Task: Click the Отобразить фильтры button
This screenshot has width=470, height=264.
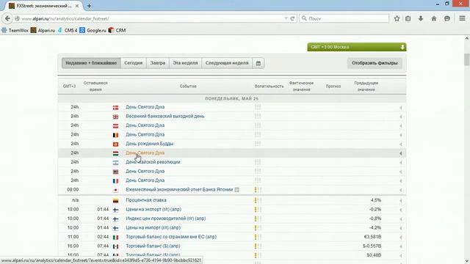Action: [375, 63]
